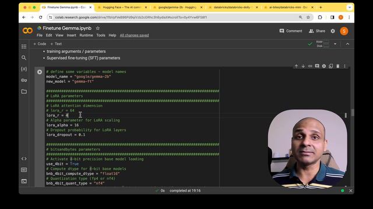Copy link to cell icon
Viewport: 373px width, 209px height.
(310, 66)
